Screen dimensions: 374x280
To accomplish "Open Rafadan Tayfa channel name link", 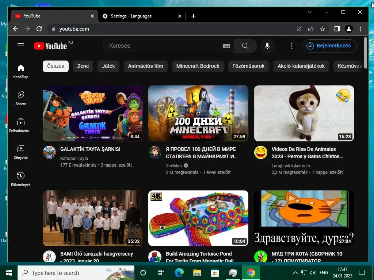I will click(74, 158).
